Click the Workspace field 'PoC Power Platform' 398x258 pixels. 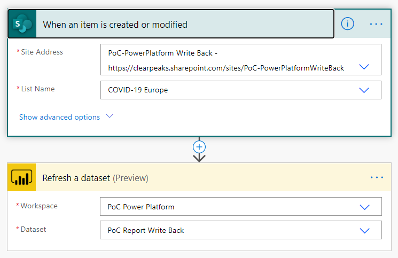[x=240, y=207]
